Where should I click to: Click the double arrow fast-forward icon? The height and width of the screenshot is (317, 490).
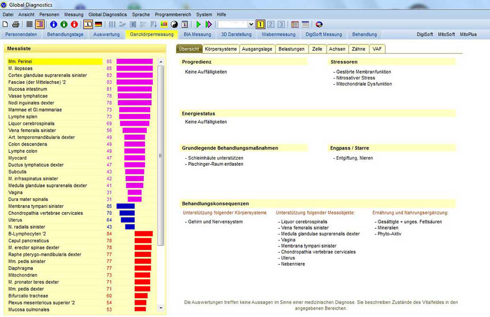[x=209, y=24]
